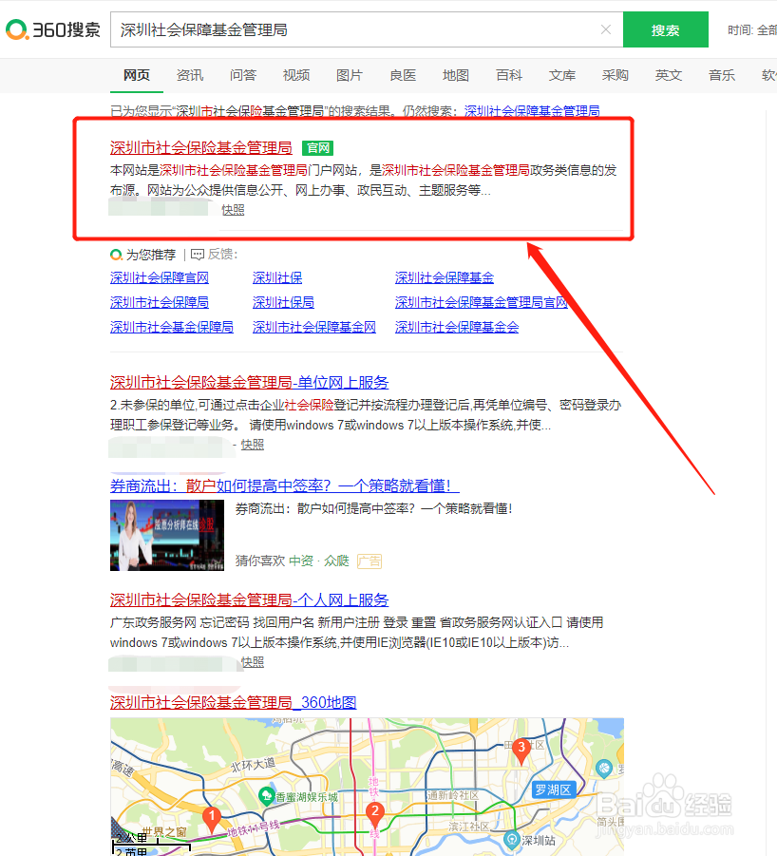
Task: Click 仍然搜索 深圳社会保障基金管理局 link
Action: click(x=532, y=111)
